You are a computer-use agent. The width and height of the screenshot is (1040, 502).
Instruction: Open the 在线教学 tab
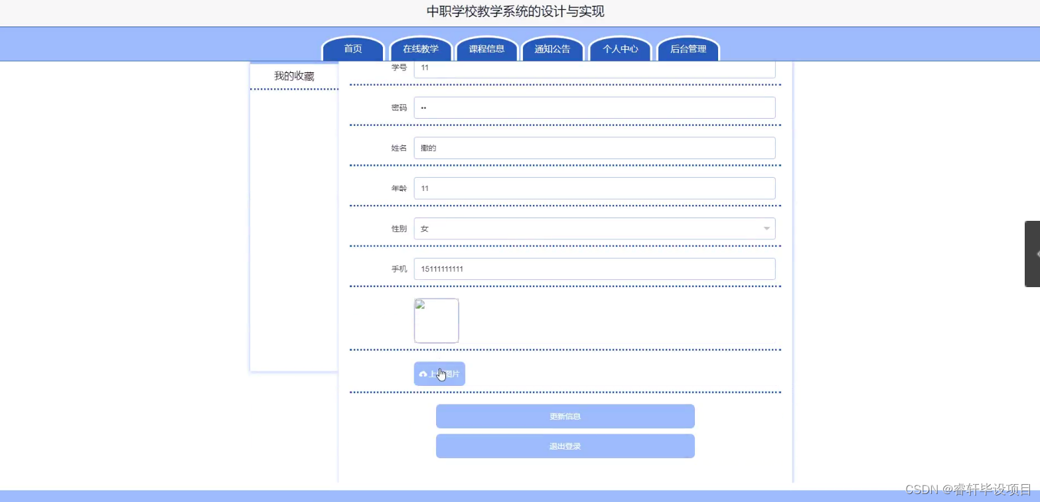[x=420, y=48]
